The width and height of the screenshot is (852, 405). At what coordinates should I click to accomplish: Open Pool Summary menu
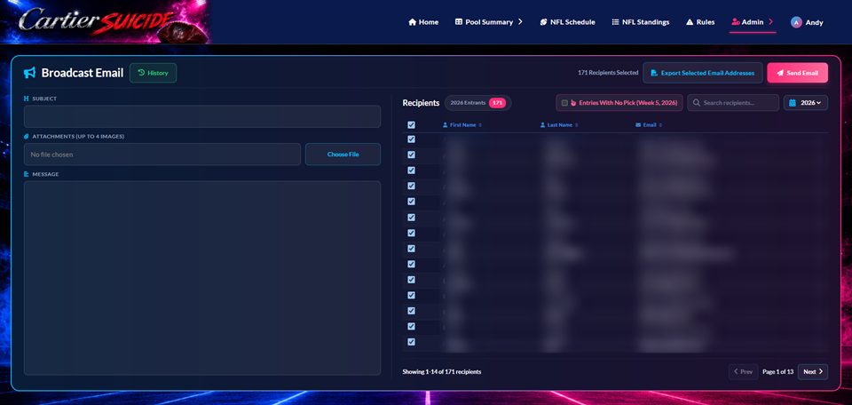click(x=489, y=22)
